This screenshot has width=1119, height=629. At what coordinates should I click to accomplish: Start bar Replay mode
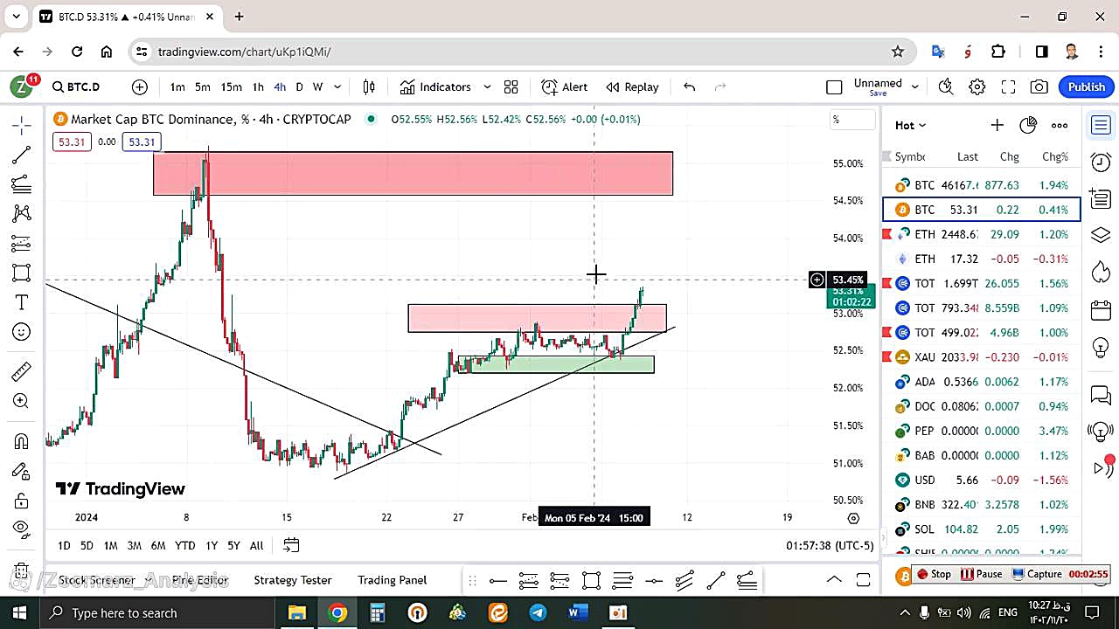click(632, 86)
